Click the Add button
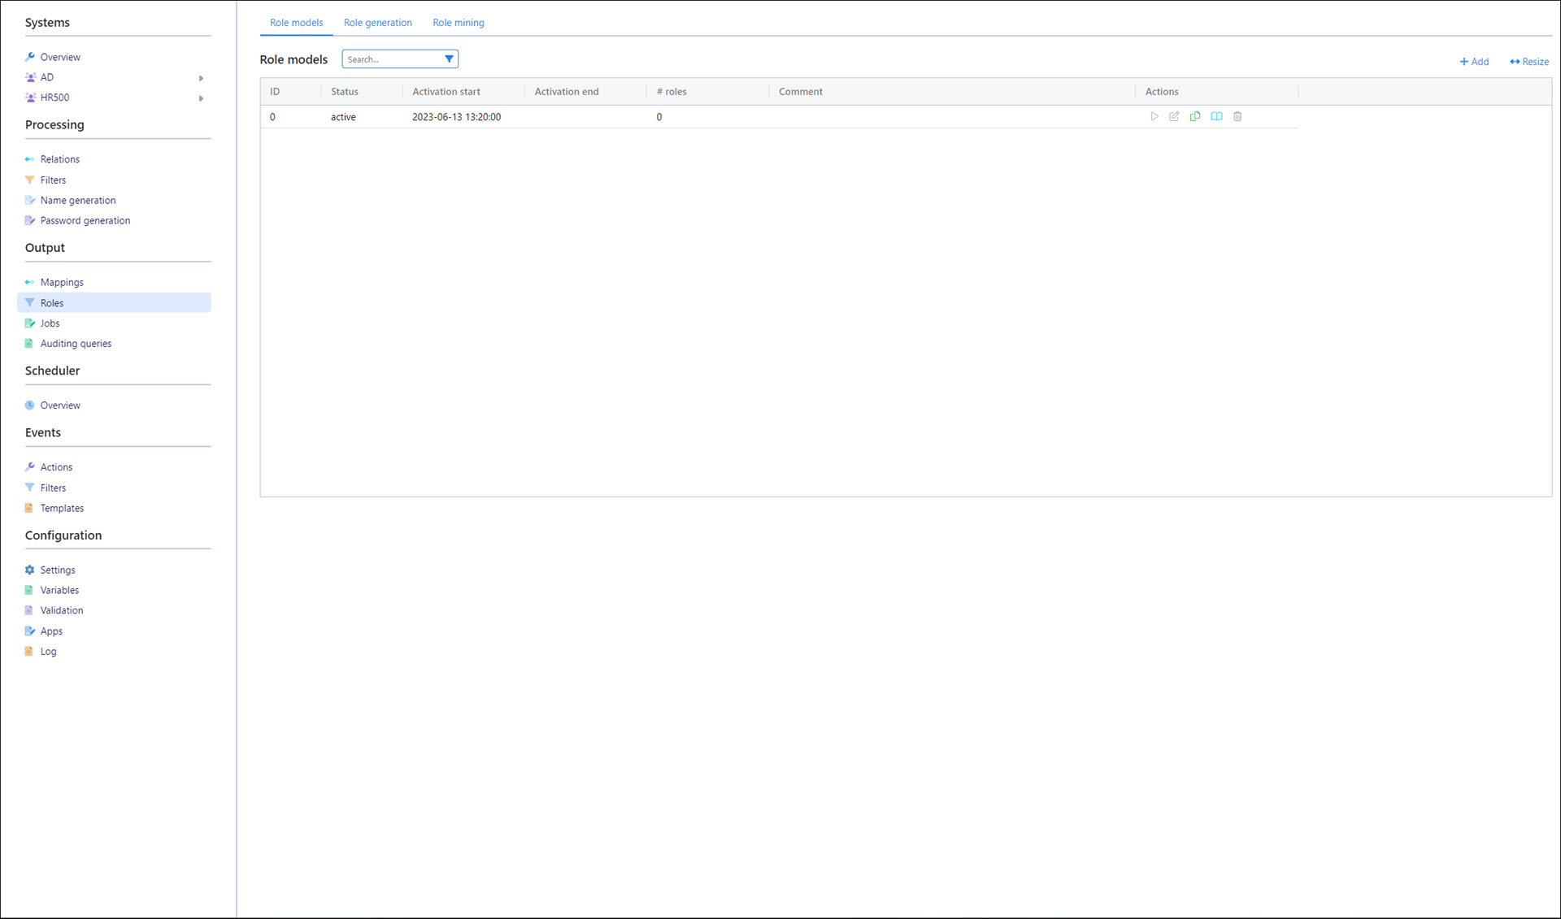1561x919 pixels. coord(1473,62)
